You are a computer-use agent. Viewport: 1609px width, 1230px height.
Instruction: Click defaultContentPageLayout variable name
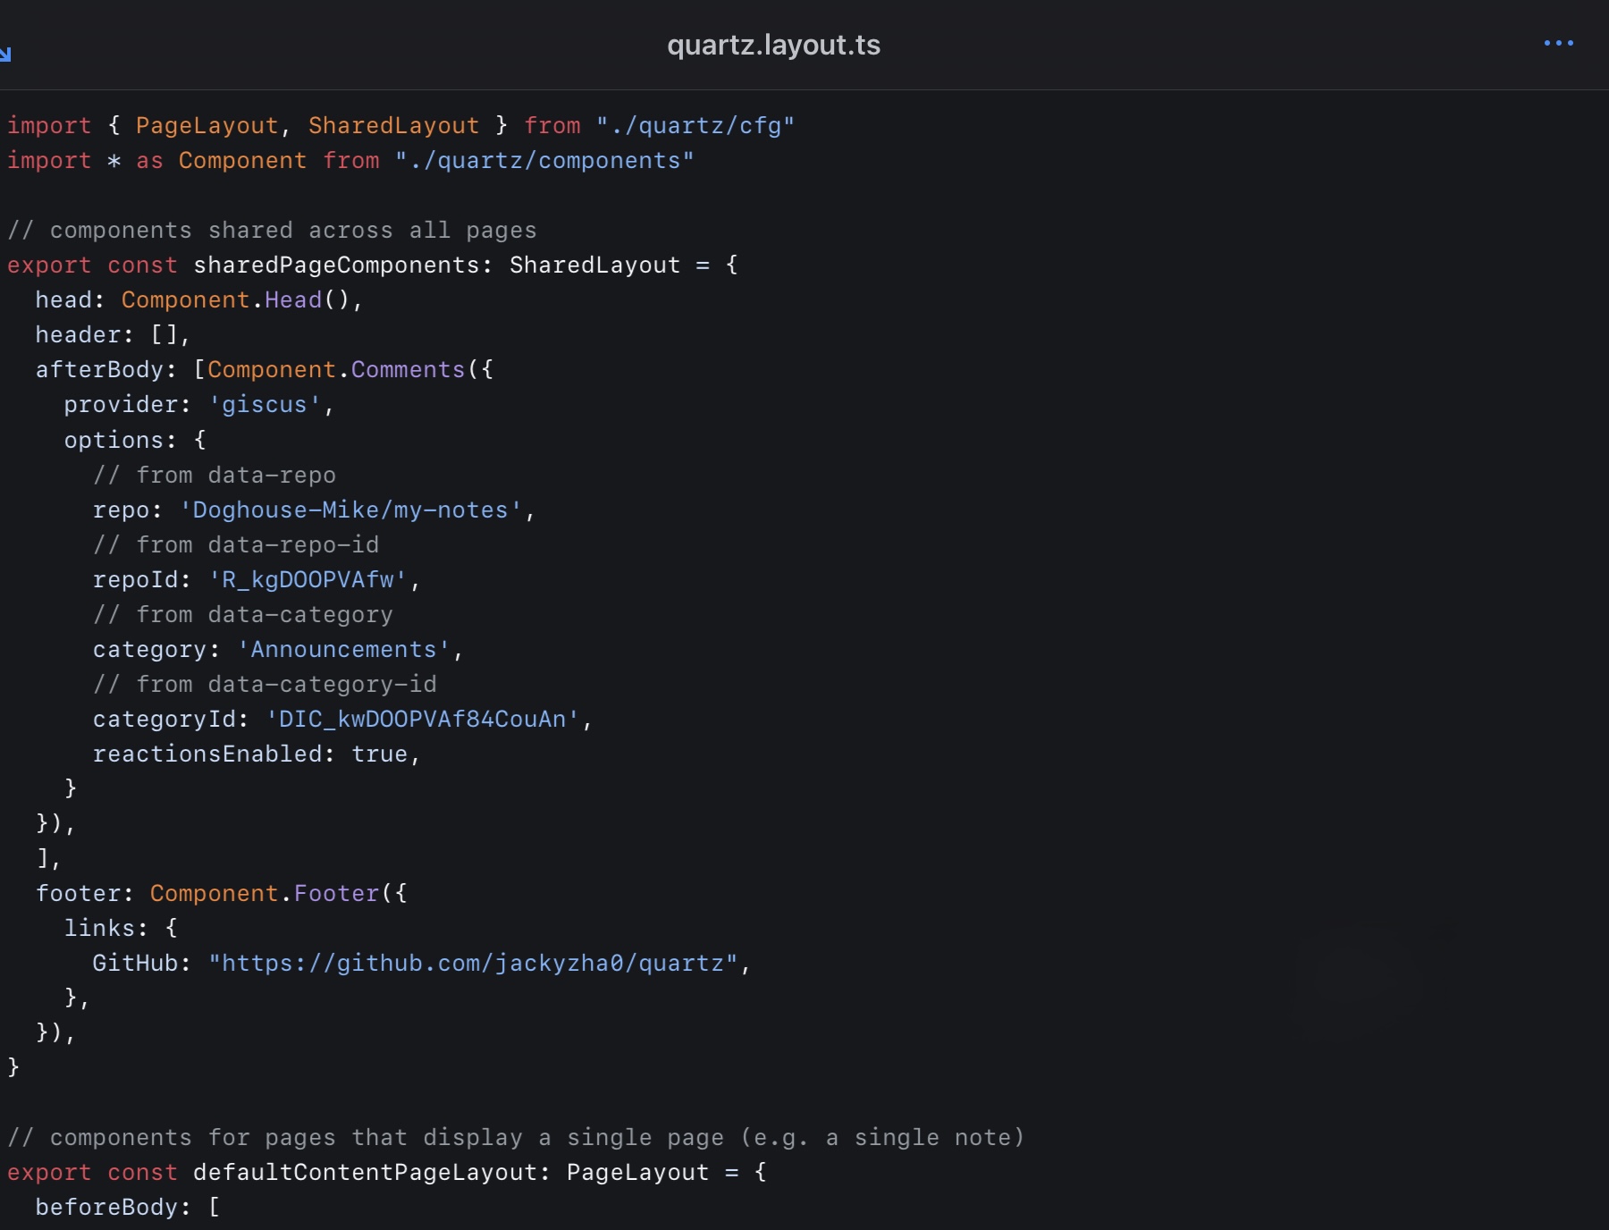[369, 1172]
